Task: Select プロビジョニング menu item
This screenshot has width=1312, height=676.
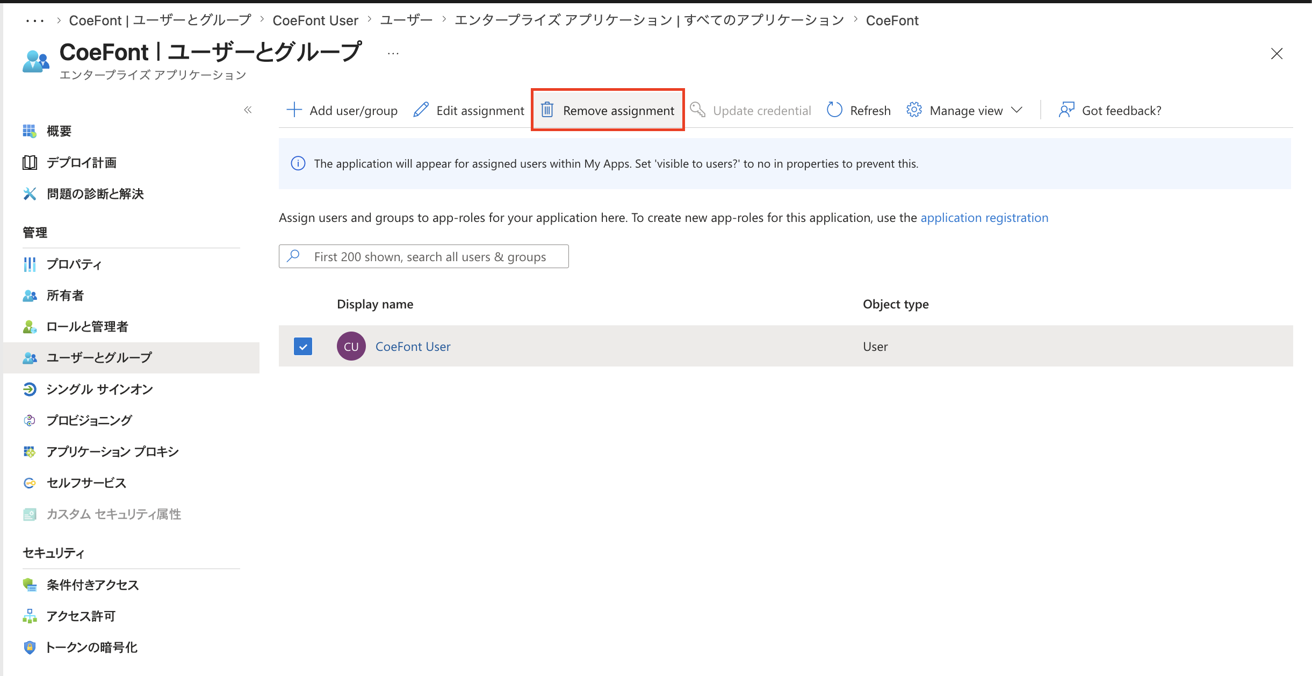Action: [x=89, y=420]
